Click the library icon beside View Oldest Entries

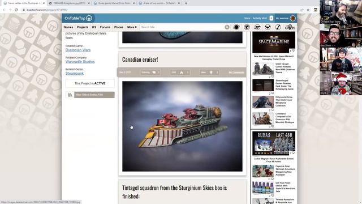click(70, 95)
